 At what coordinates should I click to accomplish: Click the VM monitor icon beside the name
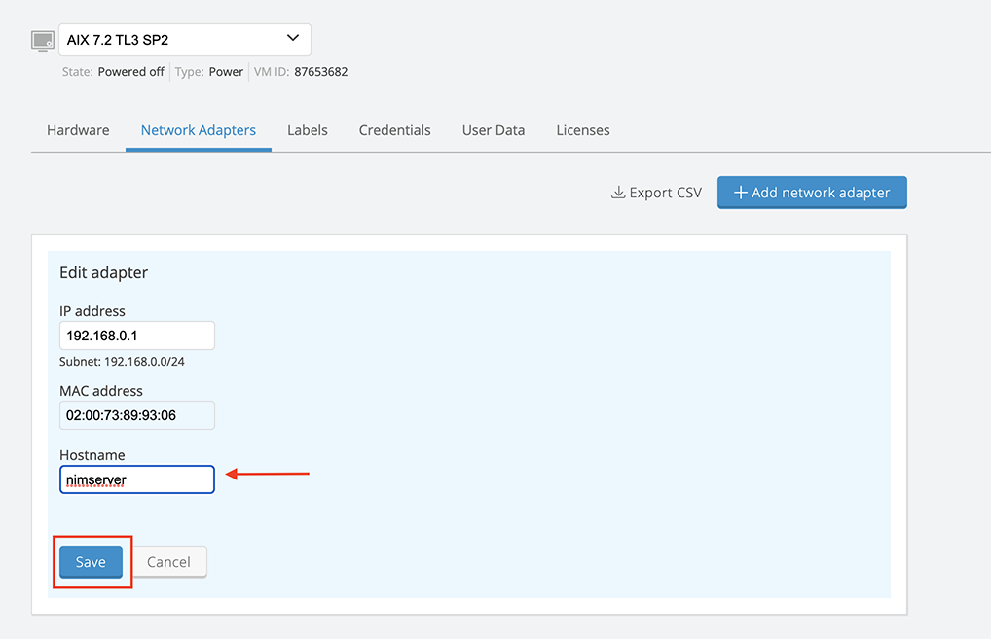[x=42, y=41]
